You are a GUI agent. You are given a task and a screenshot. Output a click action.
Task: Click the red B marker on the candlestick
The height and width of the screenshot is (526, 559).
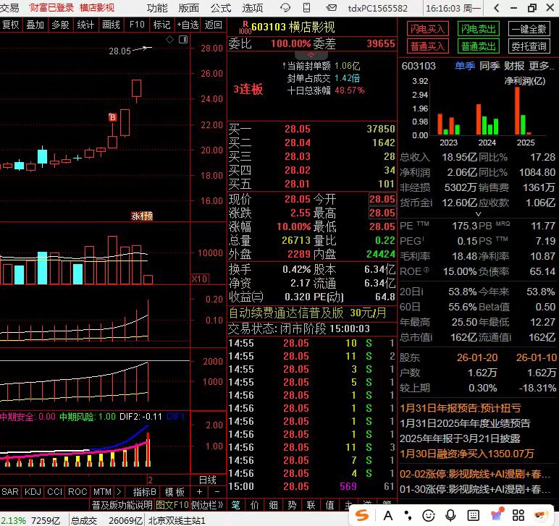tap(113, 117)
